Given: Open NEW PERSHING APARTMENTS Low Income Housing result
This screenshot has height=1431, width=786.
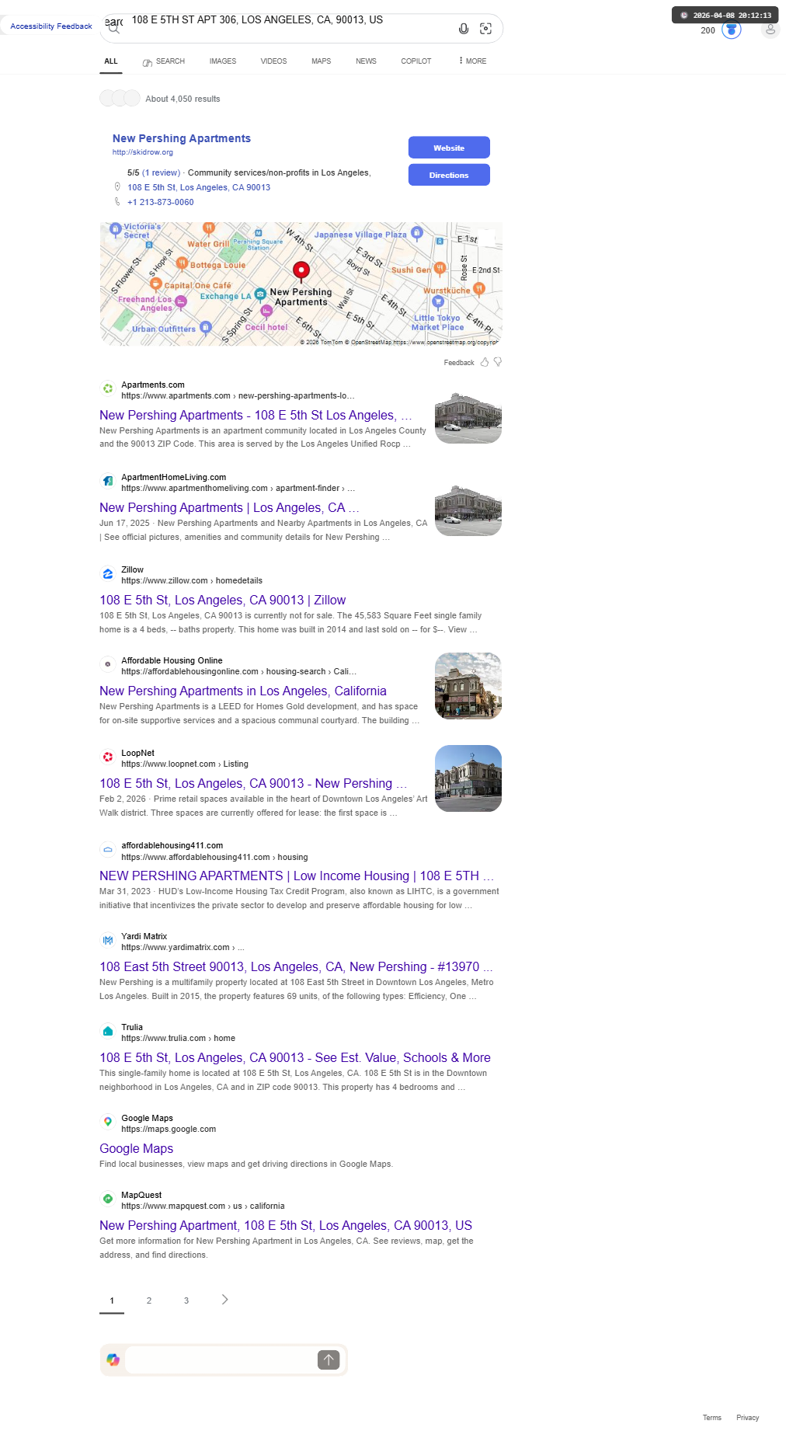Looking at the screenshot, I should [297, 876].
